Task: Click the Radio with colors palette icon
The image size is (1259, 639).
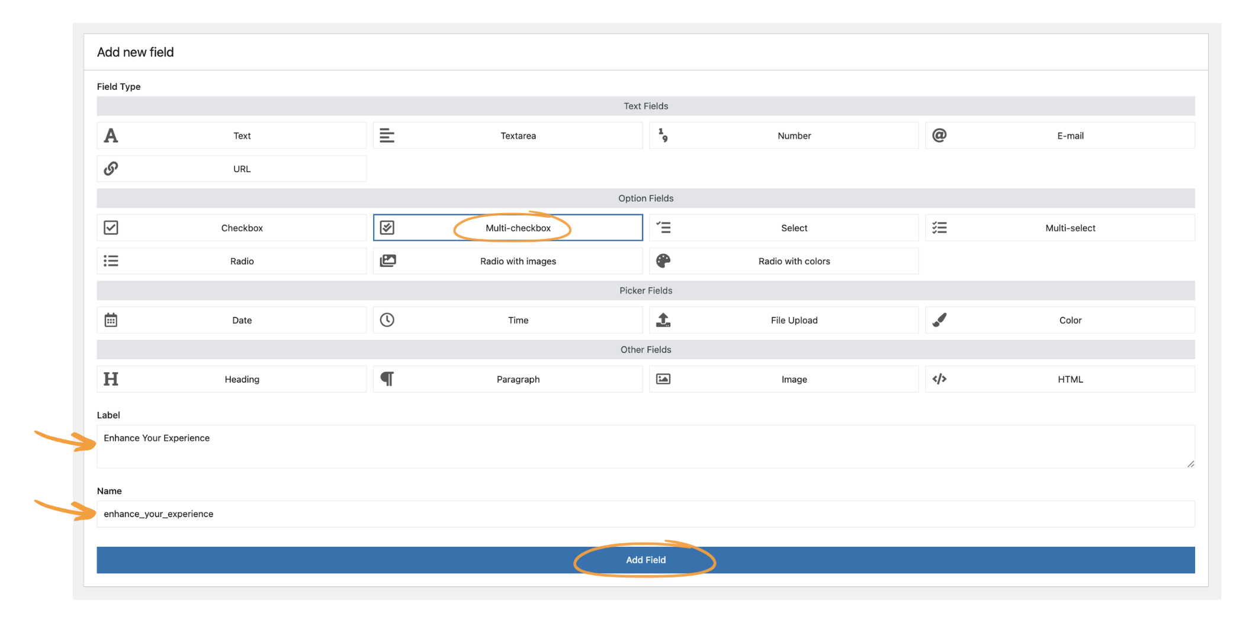Action: tap(663, 260)
